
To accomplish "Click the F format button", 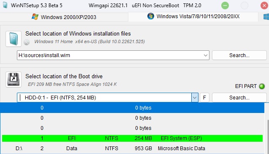I will click(204, 98).
